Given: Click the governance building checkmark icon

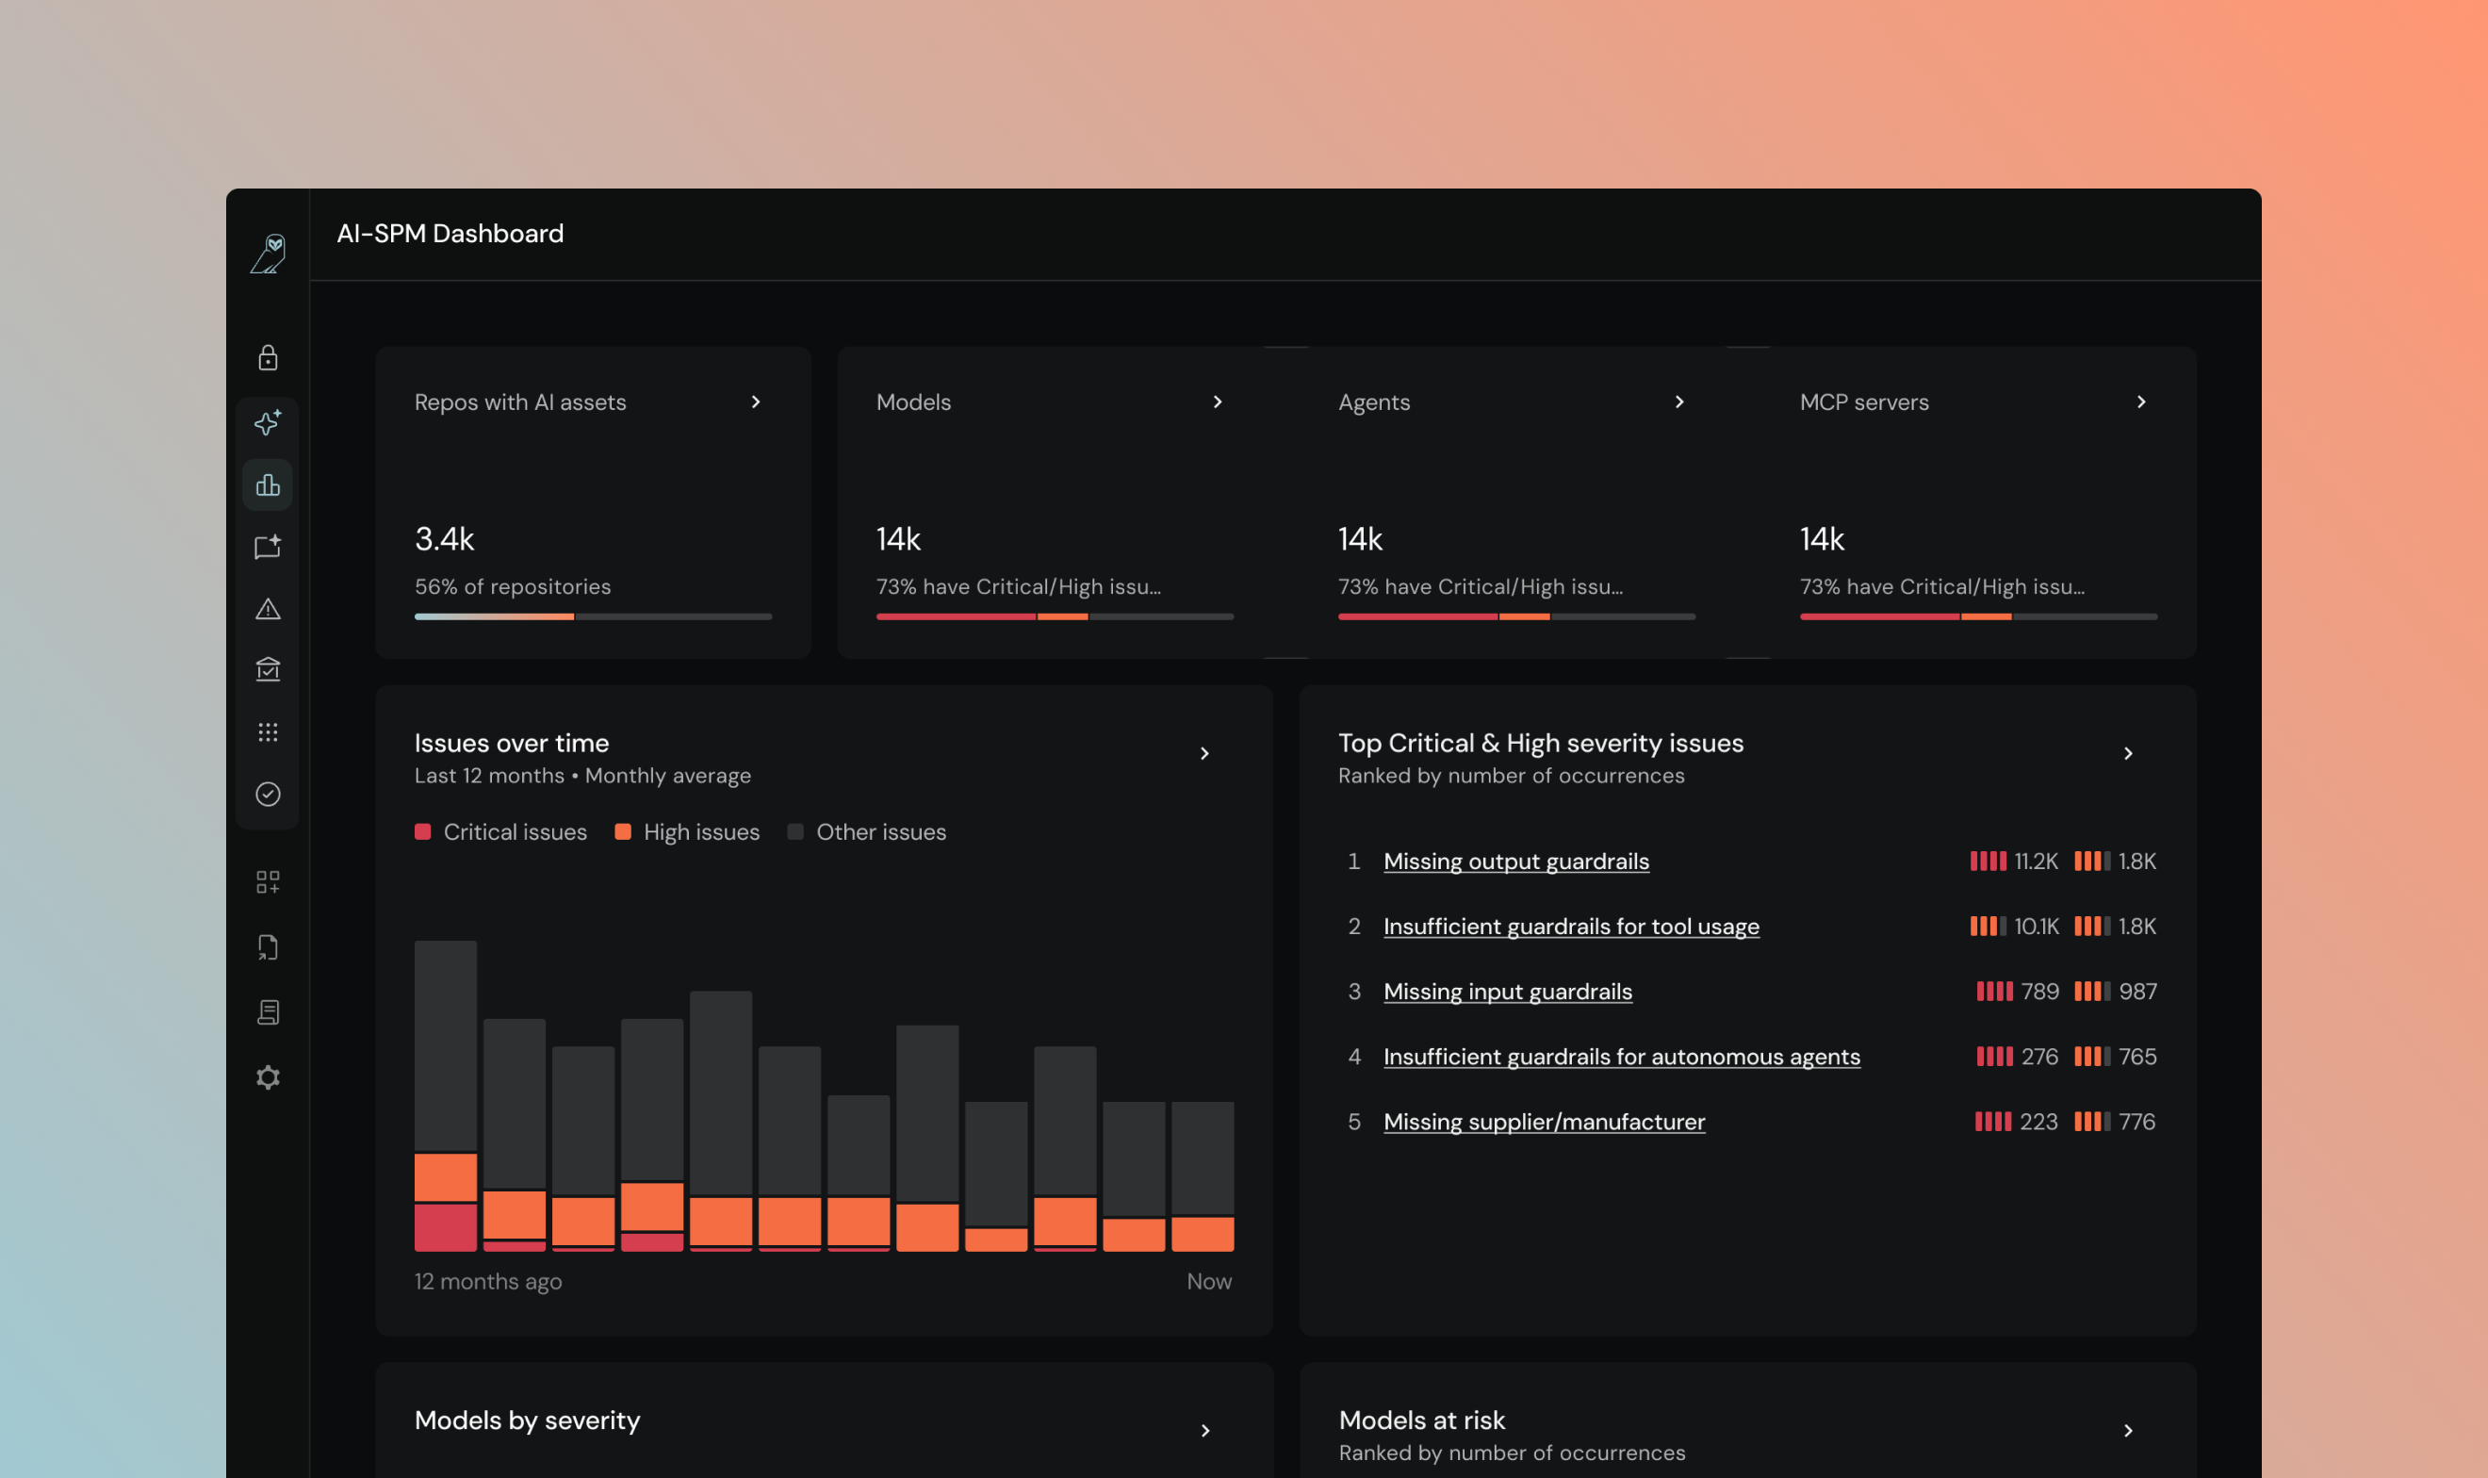Looking at the screenshot, I should coord(268,669).
